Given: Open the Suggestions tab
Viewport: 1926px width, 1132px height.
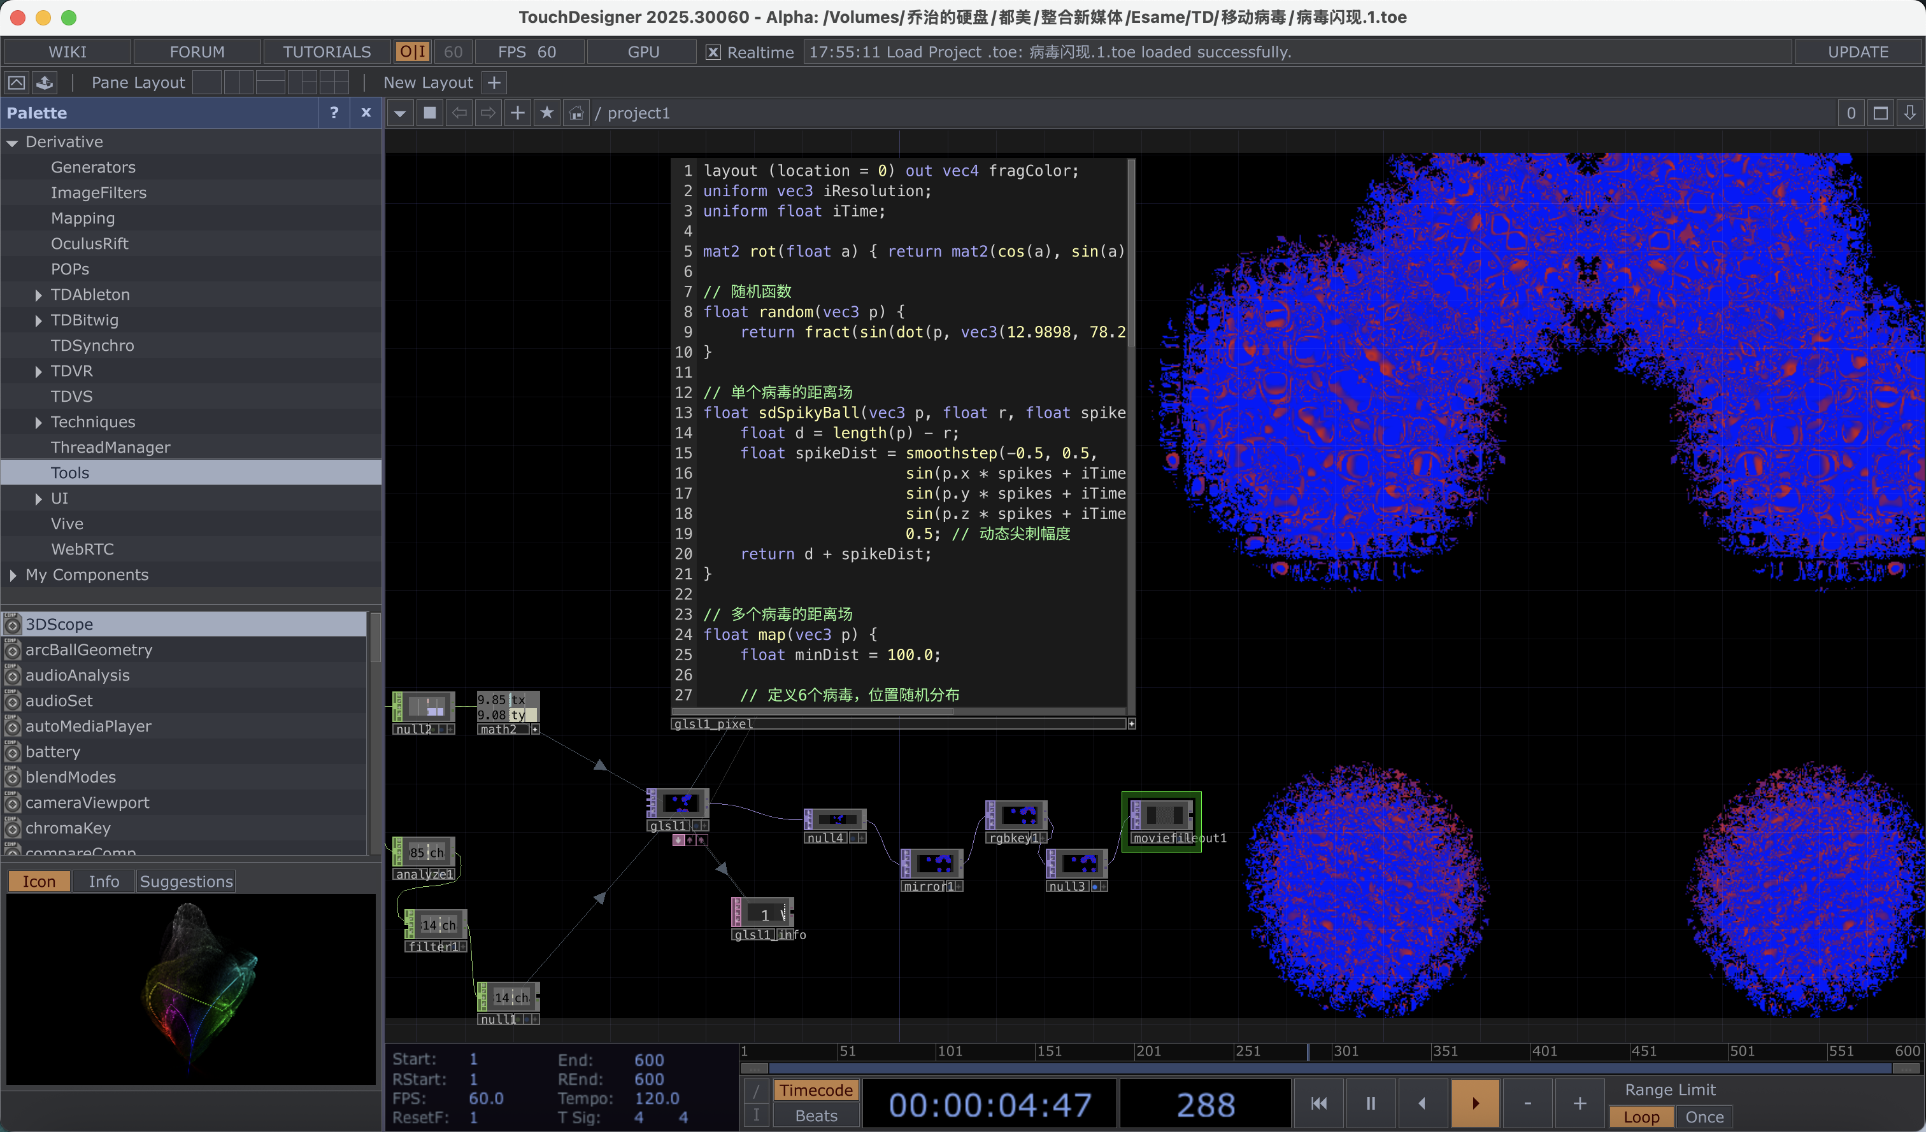Looking at the screenshot, I should (187, 881).
